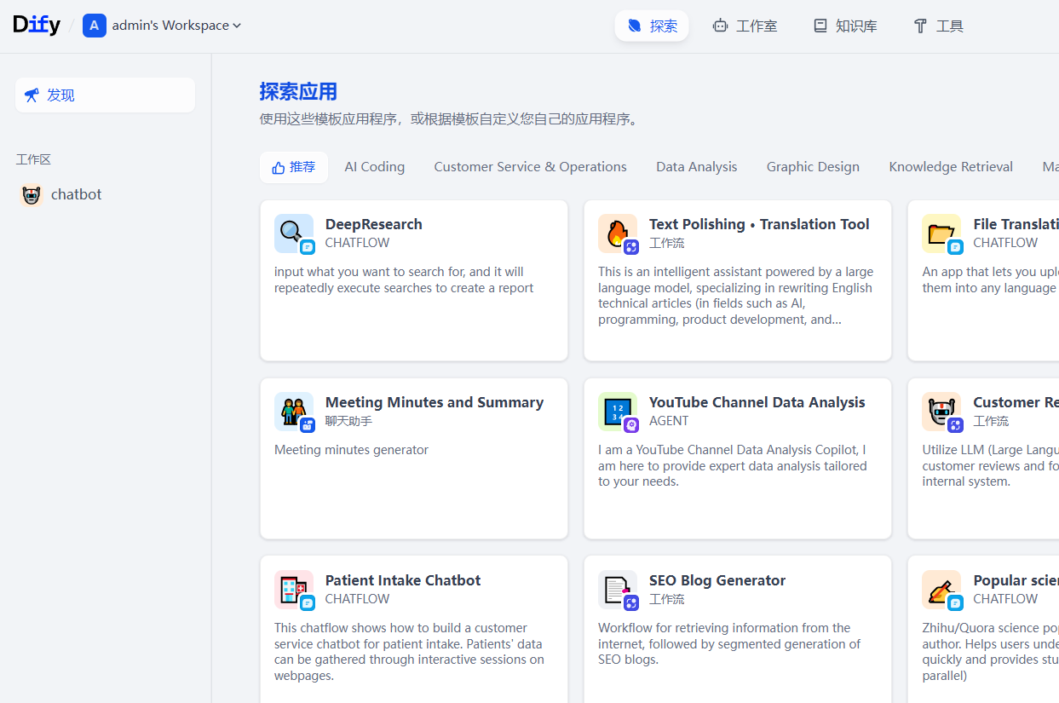Click the YouTube Copilot description text
Screen dimensions: 1059x703
coord(733,465)
